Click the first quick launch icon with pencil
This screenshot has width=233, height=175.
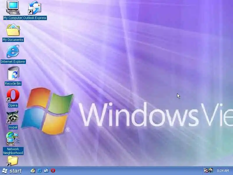[x=33, y=171]
